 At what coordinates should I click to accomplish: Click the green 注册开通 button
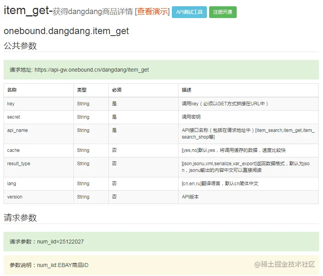pyautogui.click(x=223, y=12)
